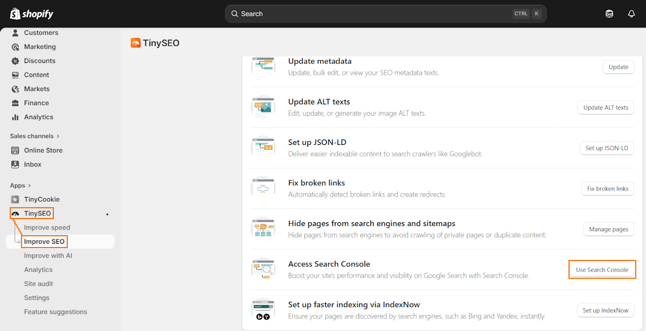Select the Markets globe icon
This screenshot has height=331, width=646.
15,88
